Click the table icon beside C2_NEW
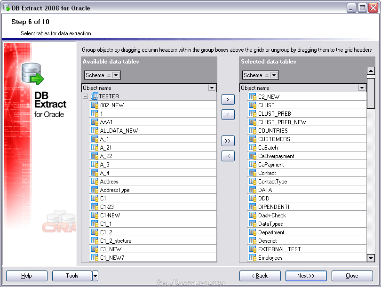Image resolution: width=381 pixels, height=287 pixels. click(x=253, y=97)
